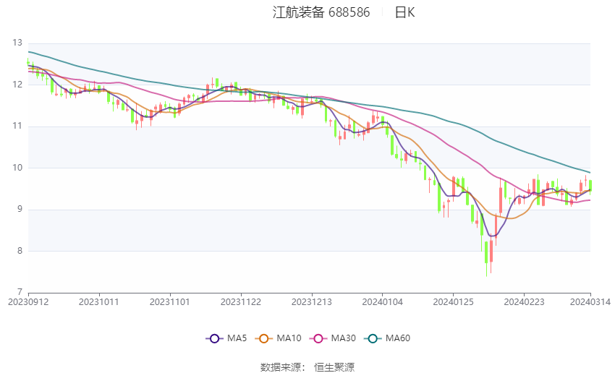The image size is (615, 373).
Task: Click the last green candlestick at right edge
Action: pos(590,186)
